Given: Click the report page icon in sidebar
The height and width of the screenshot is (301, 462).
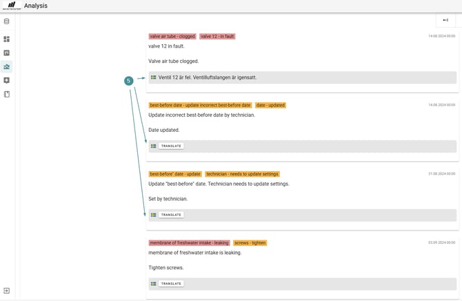Looking at the screenshot, I should tap(7, 53).
